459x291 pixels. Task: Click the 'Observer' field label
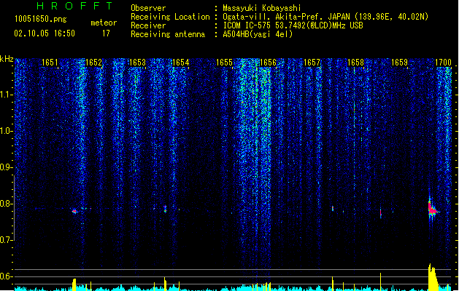148,8
